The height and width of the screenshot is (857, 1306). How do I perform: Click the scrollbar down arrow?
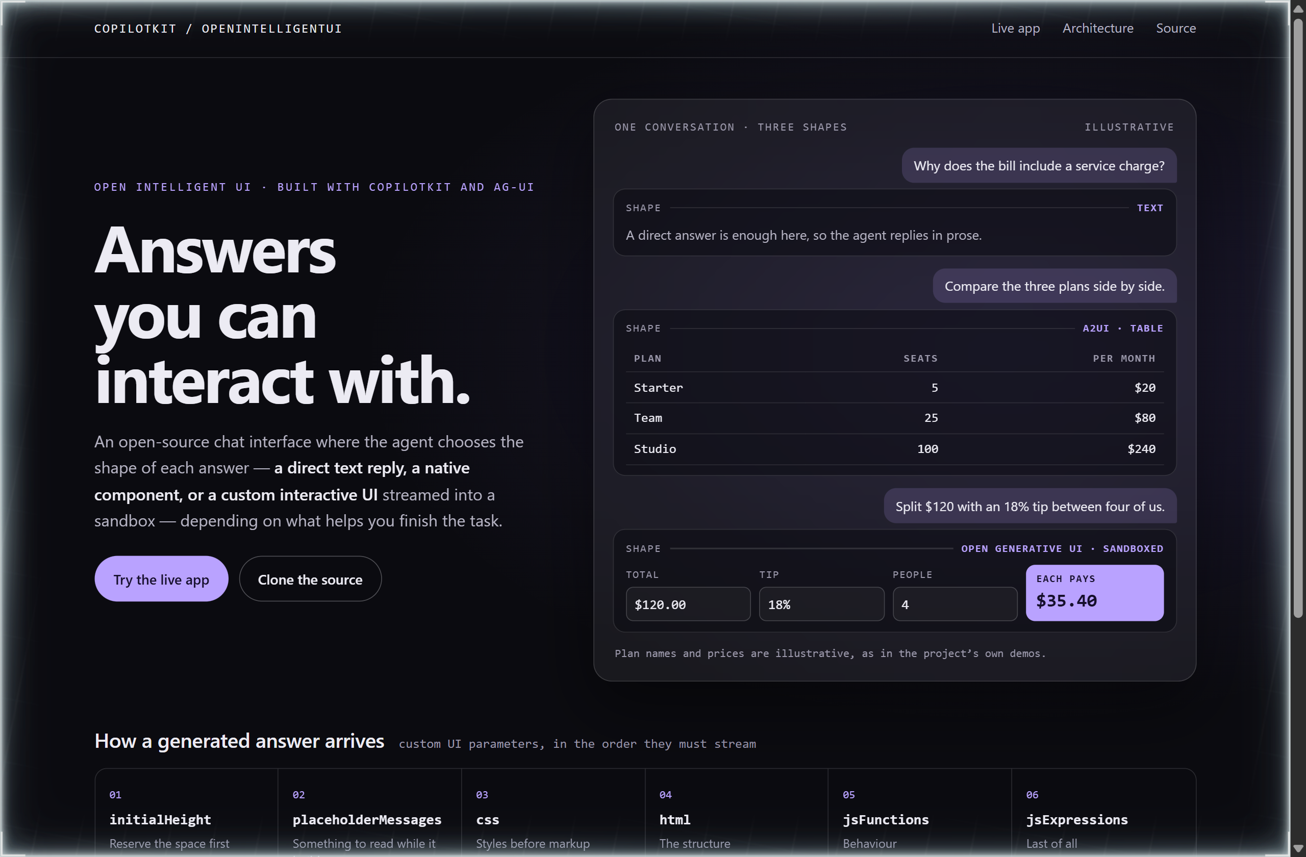(1298, 848)
